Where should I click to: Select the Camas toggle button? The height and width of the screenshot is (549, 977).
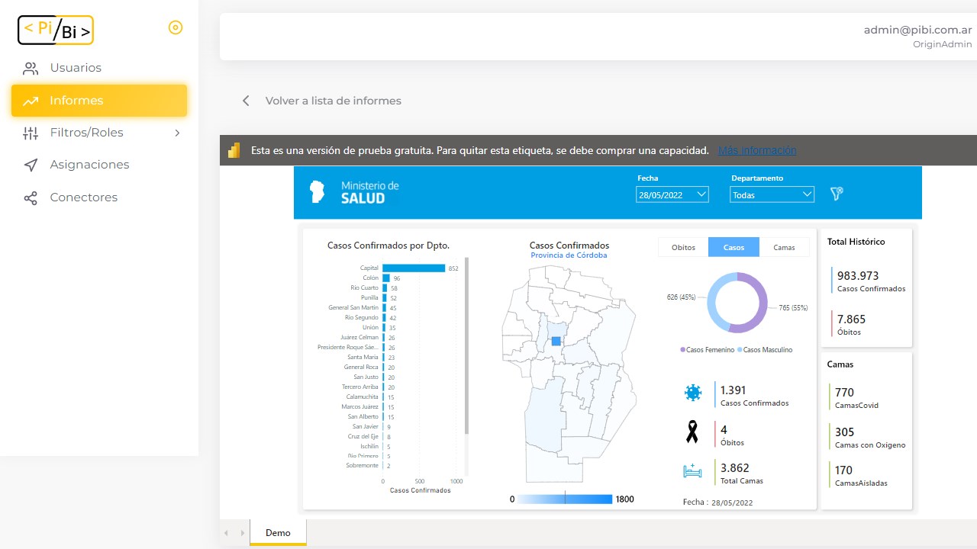(x=784, y=247)
